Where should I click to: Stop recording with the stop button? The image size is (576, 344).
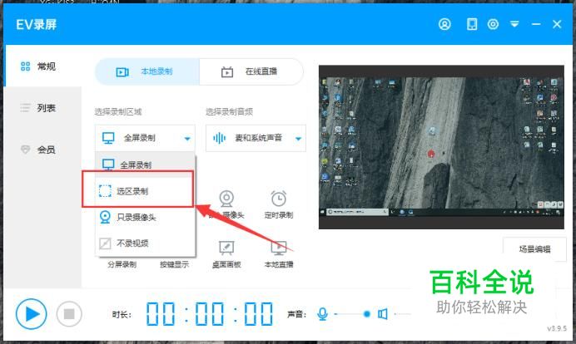[x=69, y=314]
